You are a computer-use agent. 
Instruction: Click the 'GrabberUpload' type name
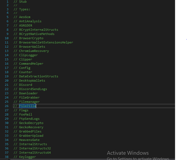tap(31, 136)
